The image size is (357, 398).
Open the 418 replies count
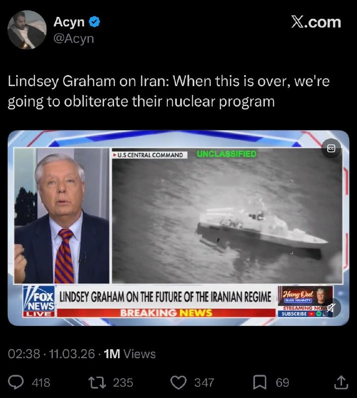point(41,383)
